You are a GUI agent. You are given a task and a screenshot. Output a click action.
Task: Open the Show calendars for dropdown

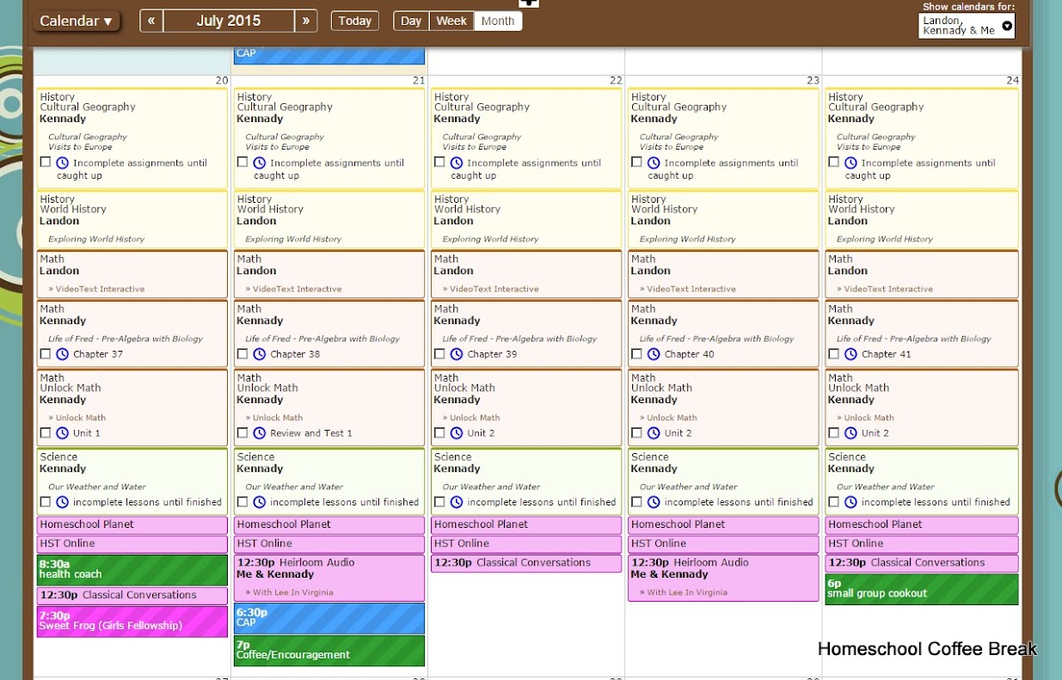pos(967,26)
